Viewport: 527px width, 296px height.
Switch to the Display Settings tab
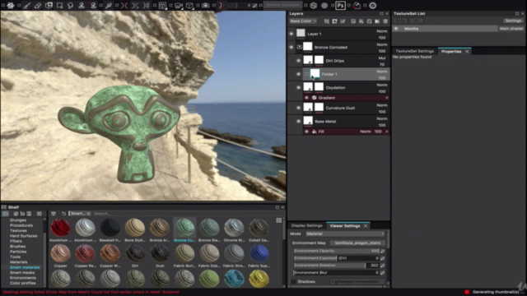[x=306, y=225]
